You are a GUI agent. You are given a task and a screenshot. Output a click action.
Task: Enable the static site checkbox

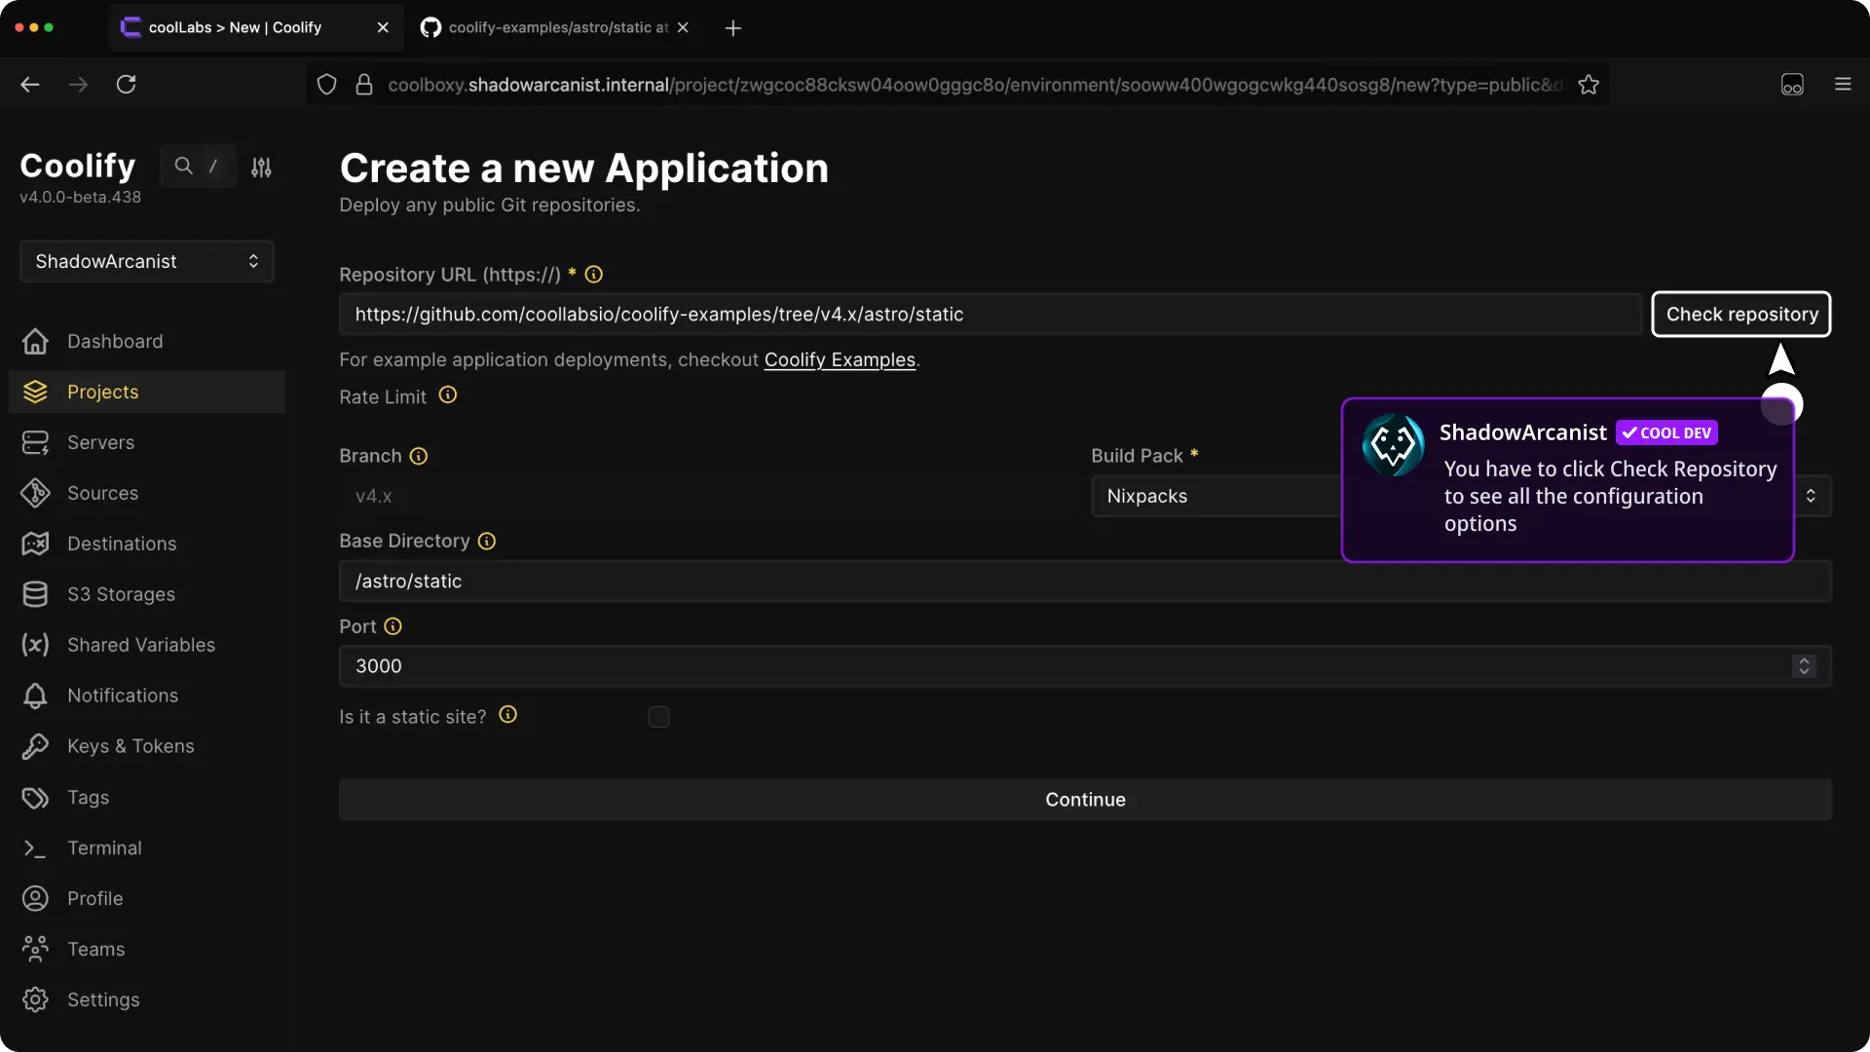tap(659, 718)
